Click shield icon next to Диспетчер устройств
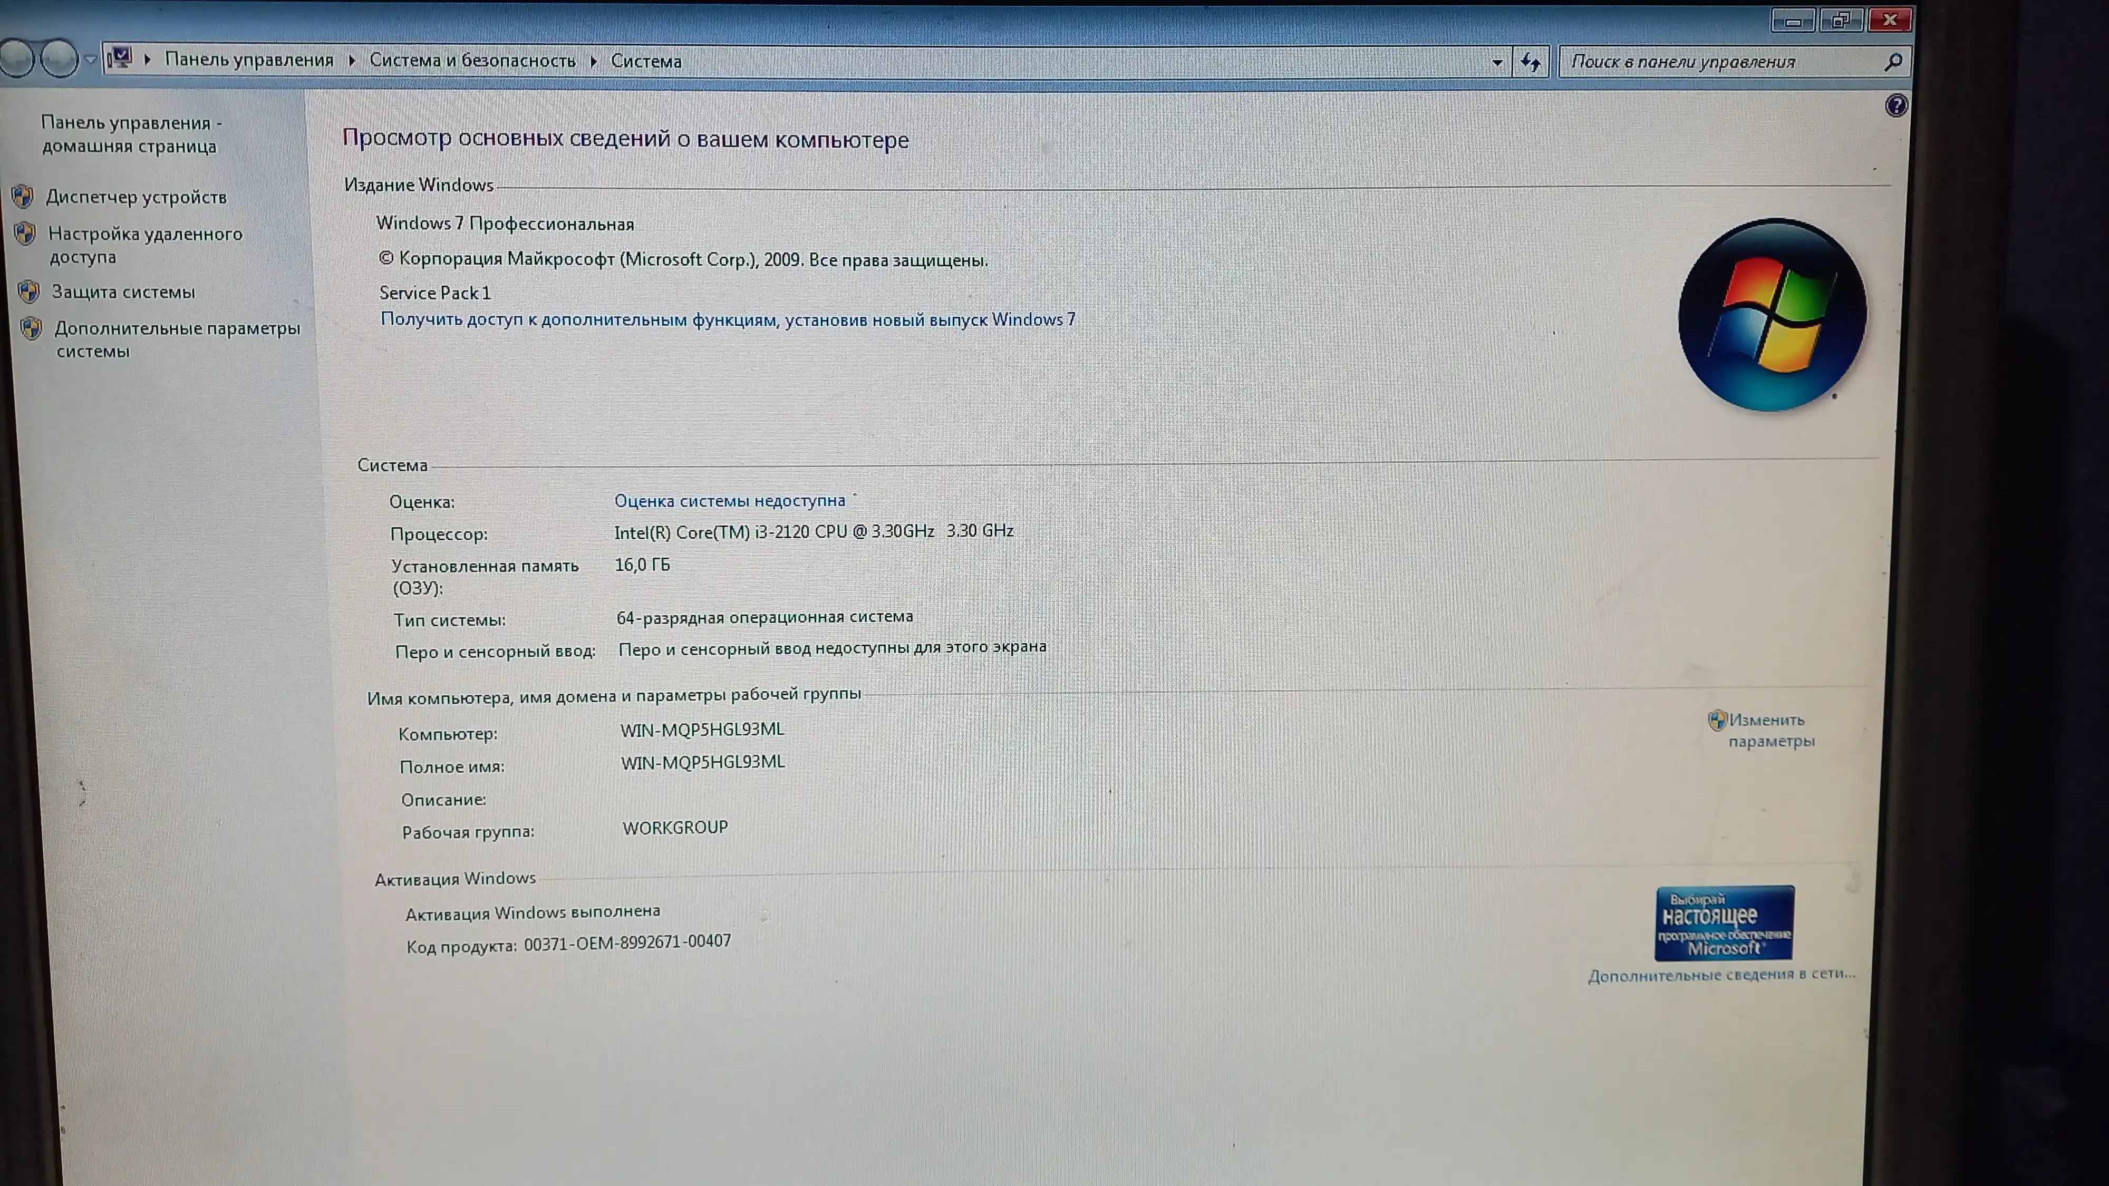This screenshot has height=1186, width=2109. coord(23,197)
